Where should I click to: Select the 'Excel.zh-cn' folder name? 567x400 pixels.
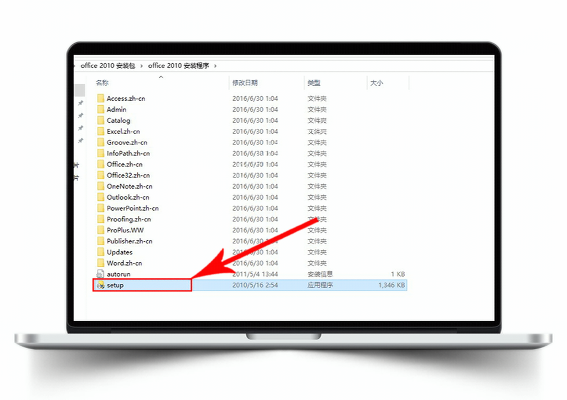point(123,131)
